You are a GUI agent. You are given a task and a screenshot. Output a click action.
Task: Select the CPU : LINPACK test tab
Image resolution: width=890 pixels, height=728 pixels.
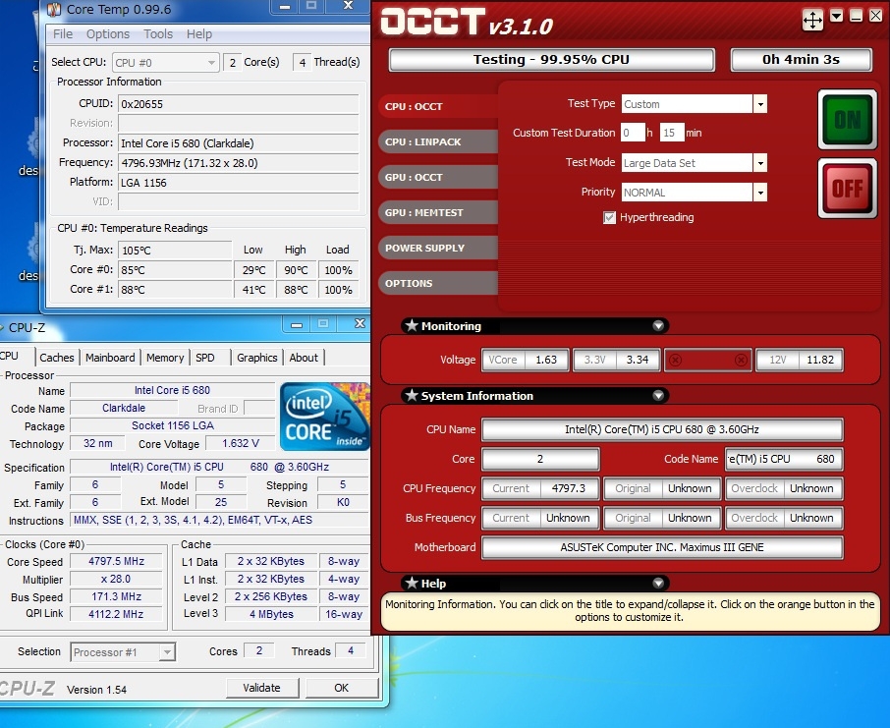[437, 142]
